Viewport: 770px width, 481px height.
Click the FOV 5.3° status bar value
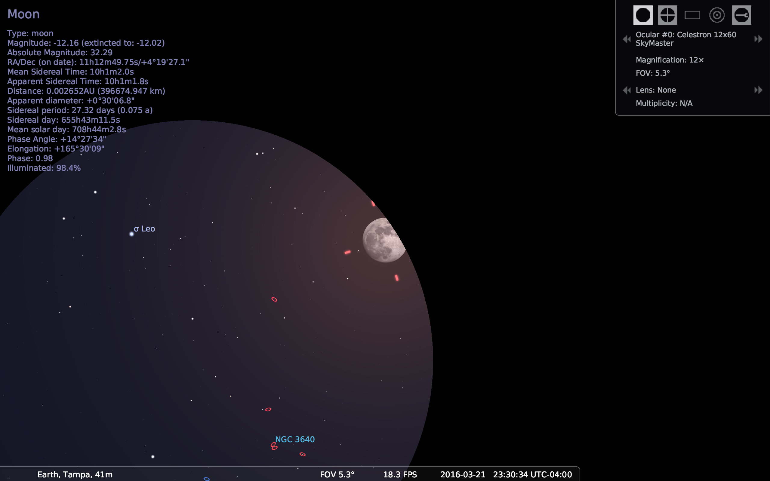[337, 475]
